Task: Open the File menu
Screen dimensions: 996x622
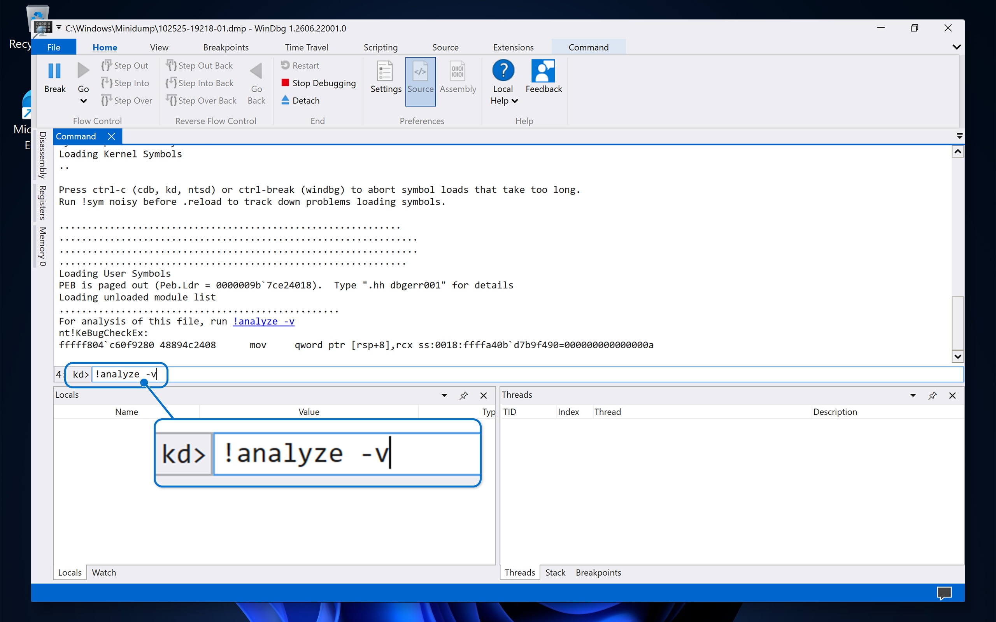Action: point(54,47)
